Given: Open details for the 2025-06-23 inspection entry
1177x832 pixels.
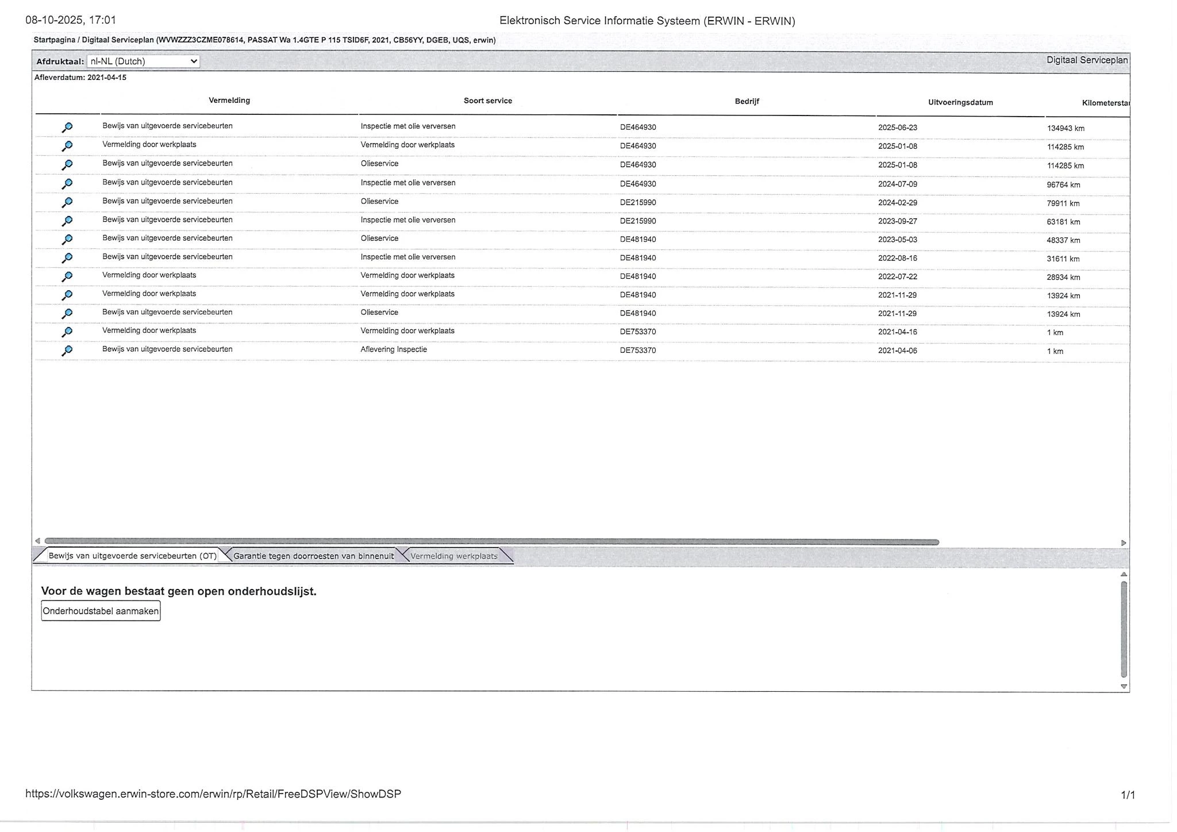Looking at the screenshot, I should [67, 127].
